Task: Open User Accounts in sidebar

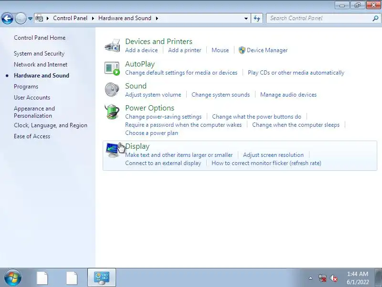Action: point(32,98)
